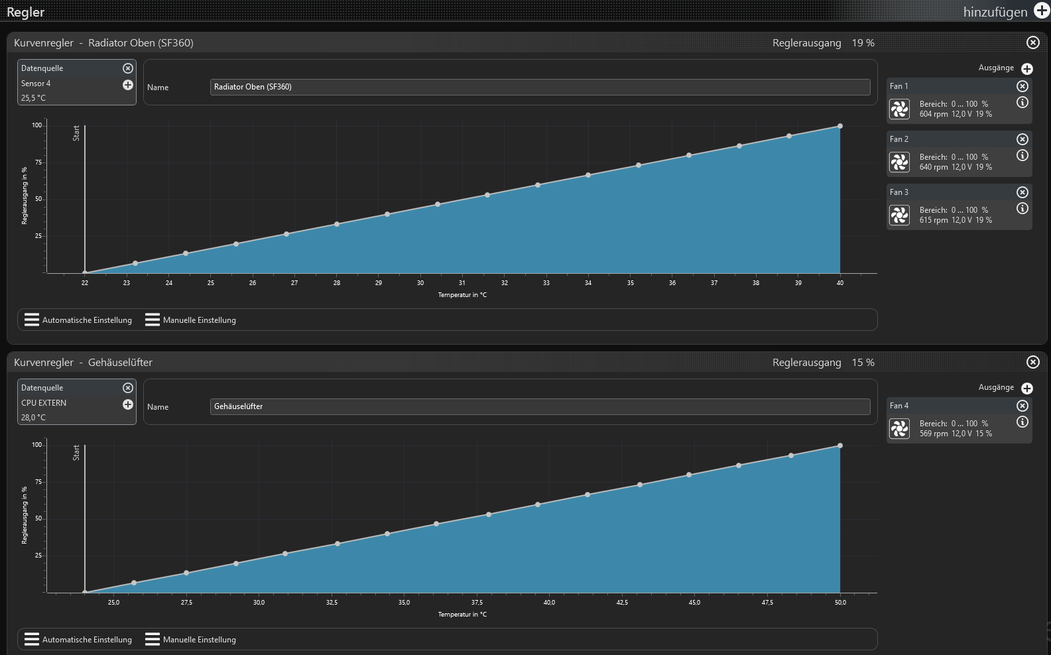This screenshot has width=1051, height=655.
Task: Open Automatische Einstellung for Gehäuselüfter curve
Action: 78,640
